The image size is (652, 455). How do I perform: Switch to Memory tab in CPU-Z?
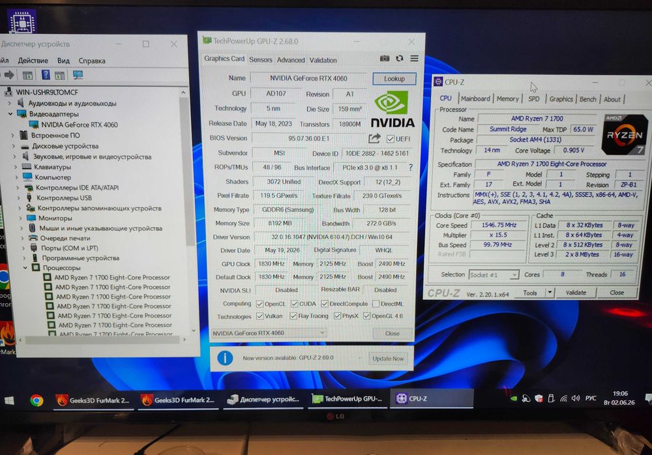pos(508,98)
